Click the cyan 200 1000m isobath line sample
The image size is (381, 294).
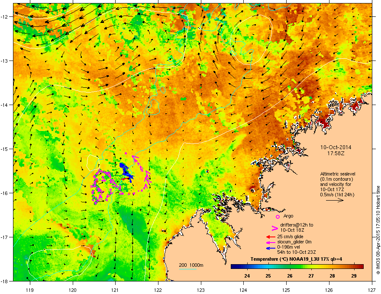[188, 269]
